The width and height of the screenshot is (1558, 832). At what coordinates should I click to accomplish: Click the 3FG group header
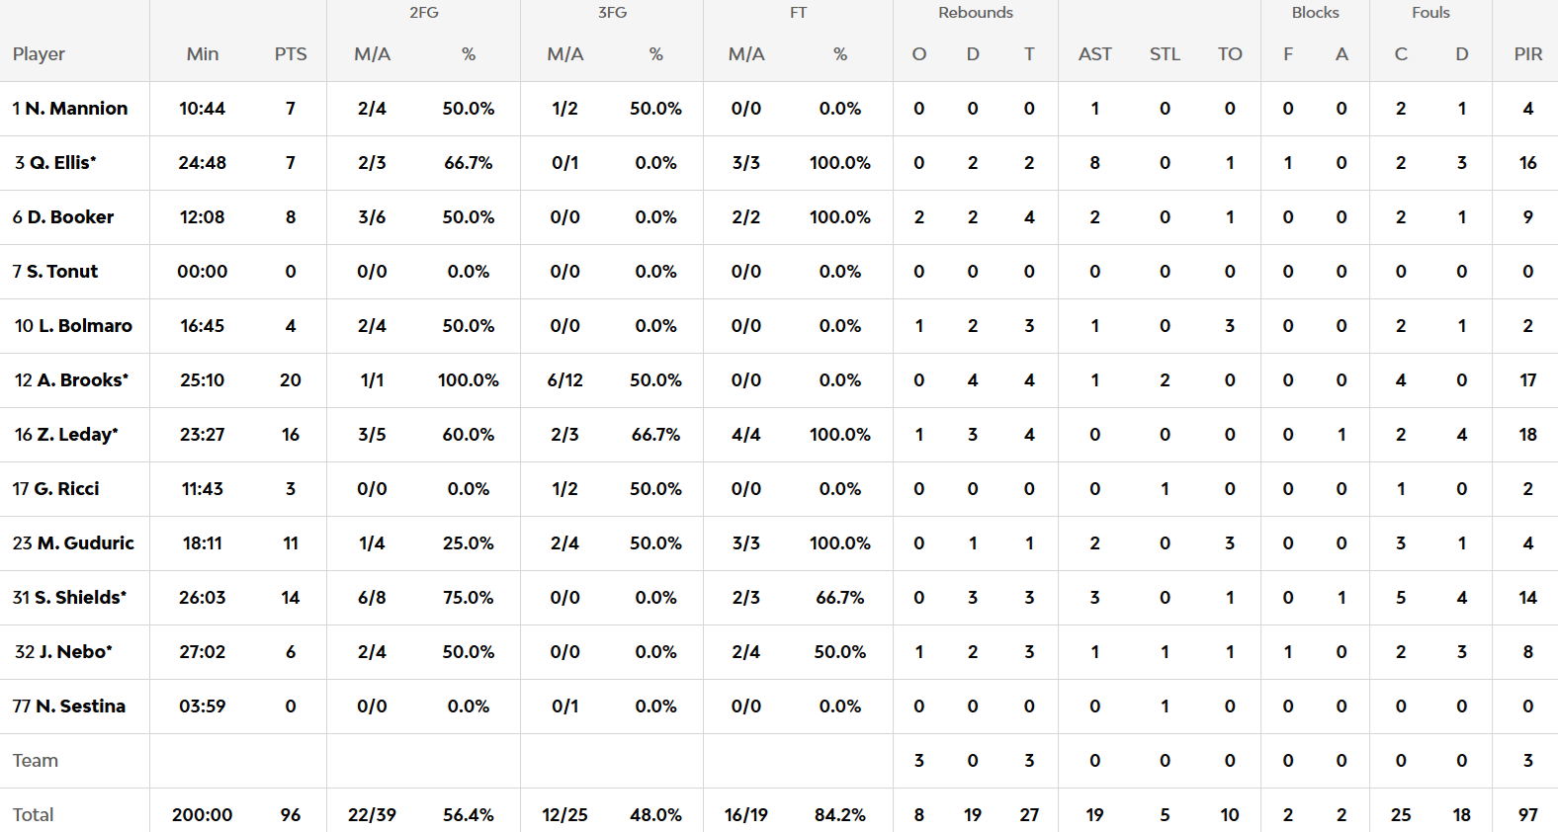click(612, 13)
